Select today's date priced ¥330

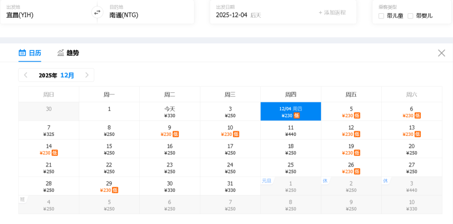click(x=169, y=112)
